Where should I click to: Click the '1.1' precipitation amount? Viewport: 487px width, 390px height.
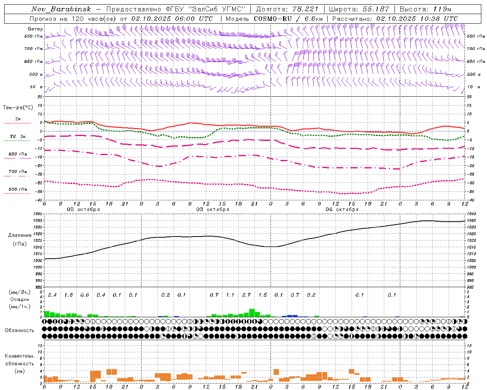pyautogui.click(x=230, y=295)
